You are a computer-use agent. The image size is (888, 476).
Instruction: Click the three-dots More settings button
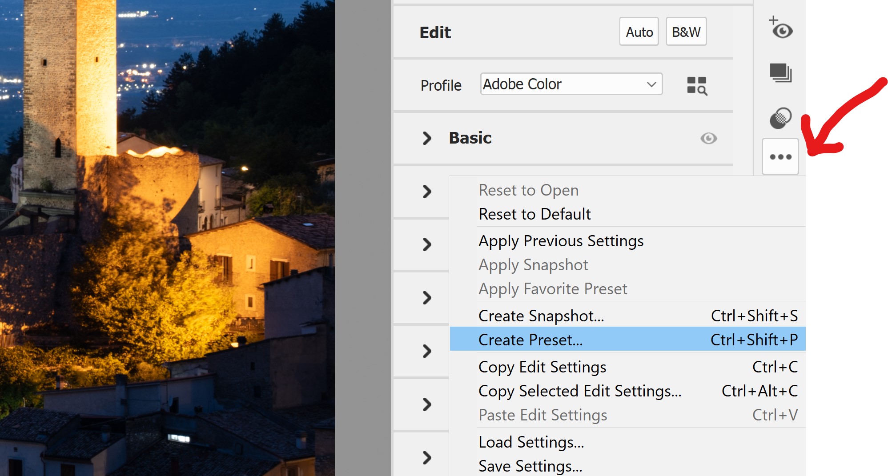780,156
